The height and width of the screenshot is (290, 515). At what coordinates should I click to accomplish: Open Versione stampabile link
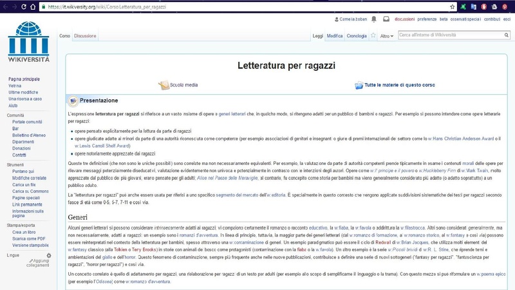30,246
